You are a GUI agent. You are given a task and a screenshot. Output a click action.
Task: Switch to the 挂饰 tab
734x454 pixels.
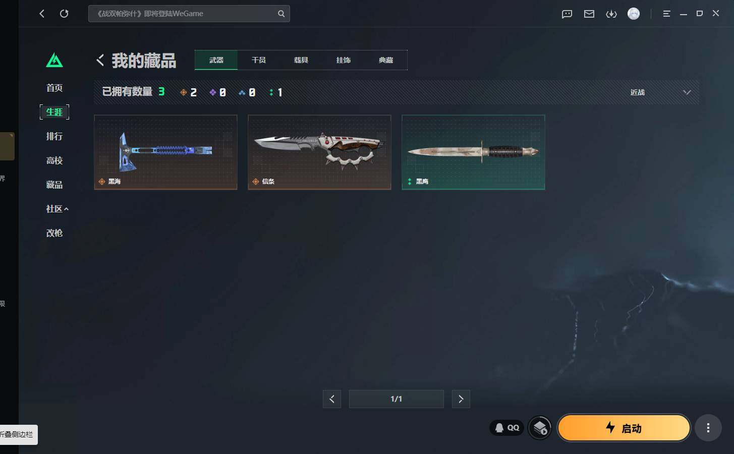coord(344,60)
